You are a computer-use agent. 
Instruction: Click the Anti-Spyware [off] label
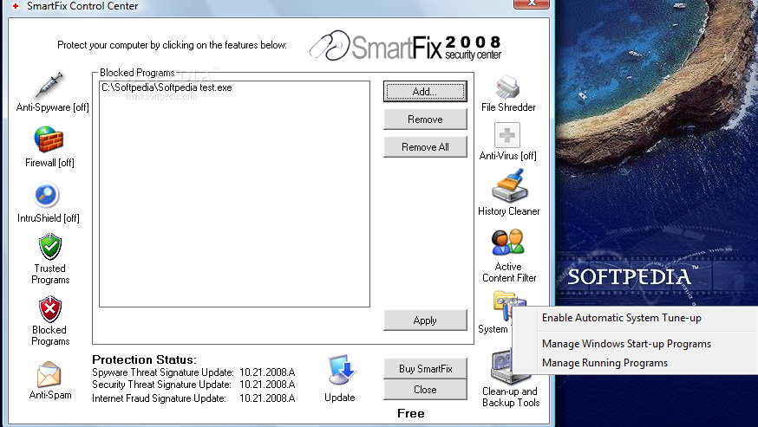[53, 107]
